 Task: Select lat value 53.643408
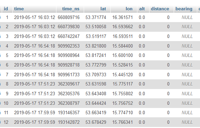pos(96,93)
